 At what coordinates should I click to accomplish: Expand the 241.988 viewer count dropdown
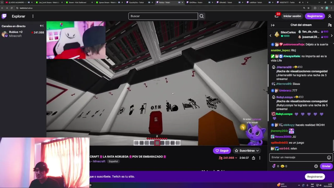(x=228, y=158)
